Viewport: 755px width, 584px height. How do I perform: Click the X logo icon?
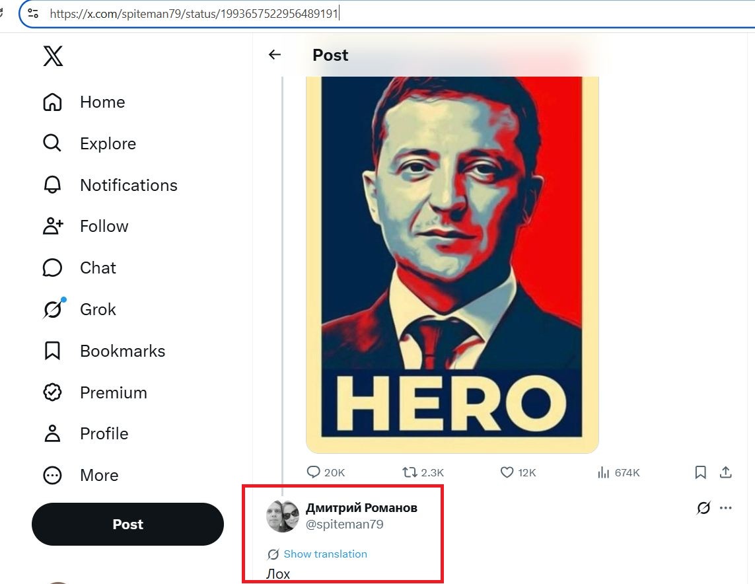tap(53, 56)
